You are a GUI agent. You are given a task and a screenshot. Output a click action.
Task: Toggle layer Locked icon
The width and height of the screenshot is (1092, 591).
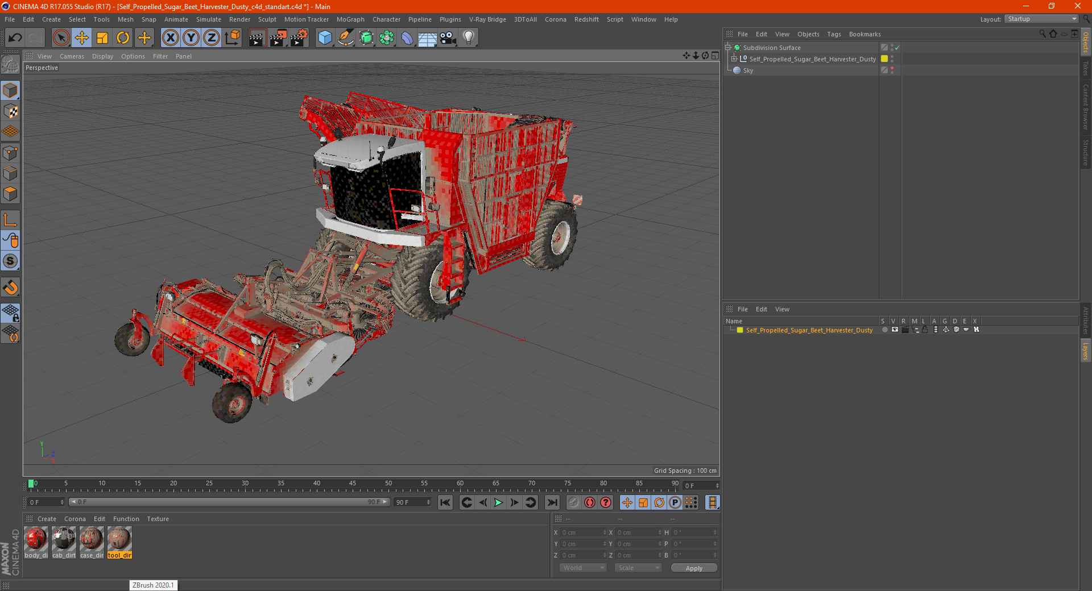coord(925,330)
